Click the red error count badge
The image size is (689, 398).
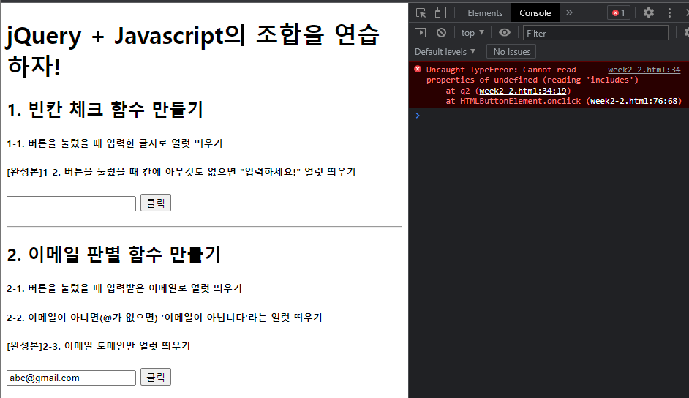[619, 12]
